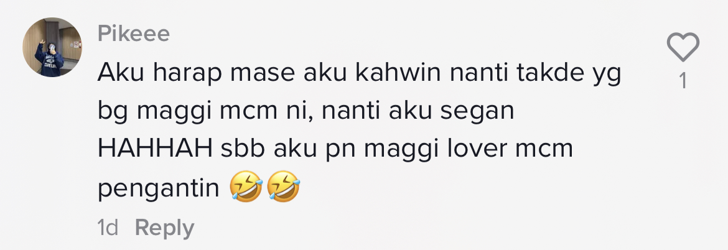
Task: Click the like count number 1
Action: click(683, 81)
